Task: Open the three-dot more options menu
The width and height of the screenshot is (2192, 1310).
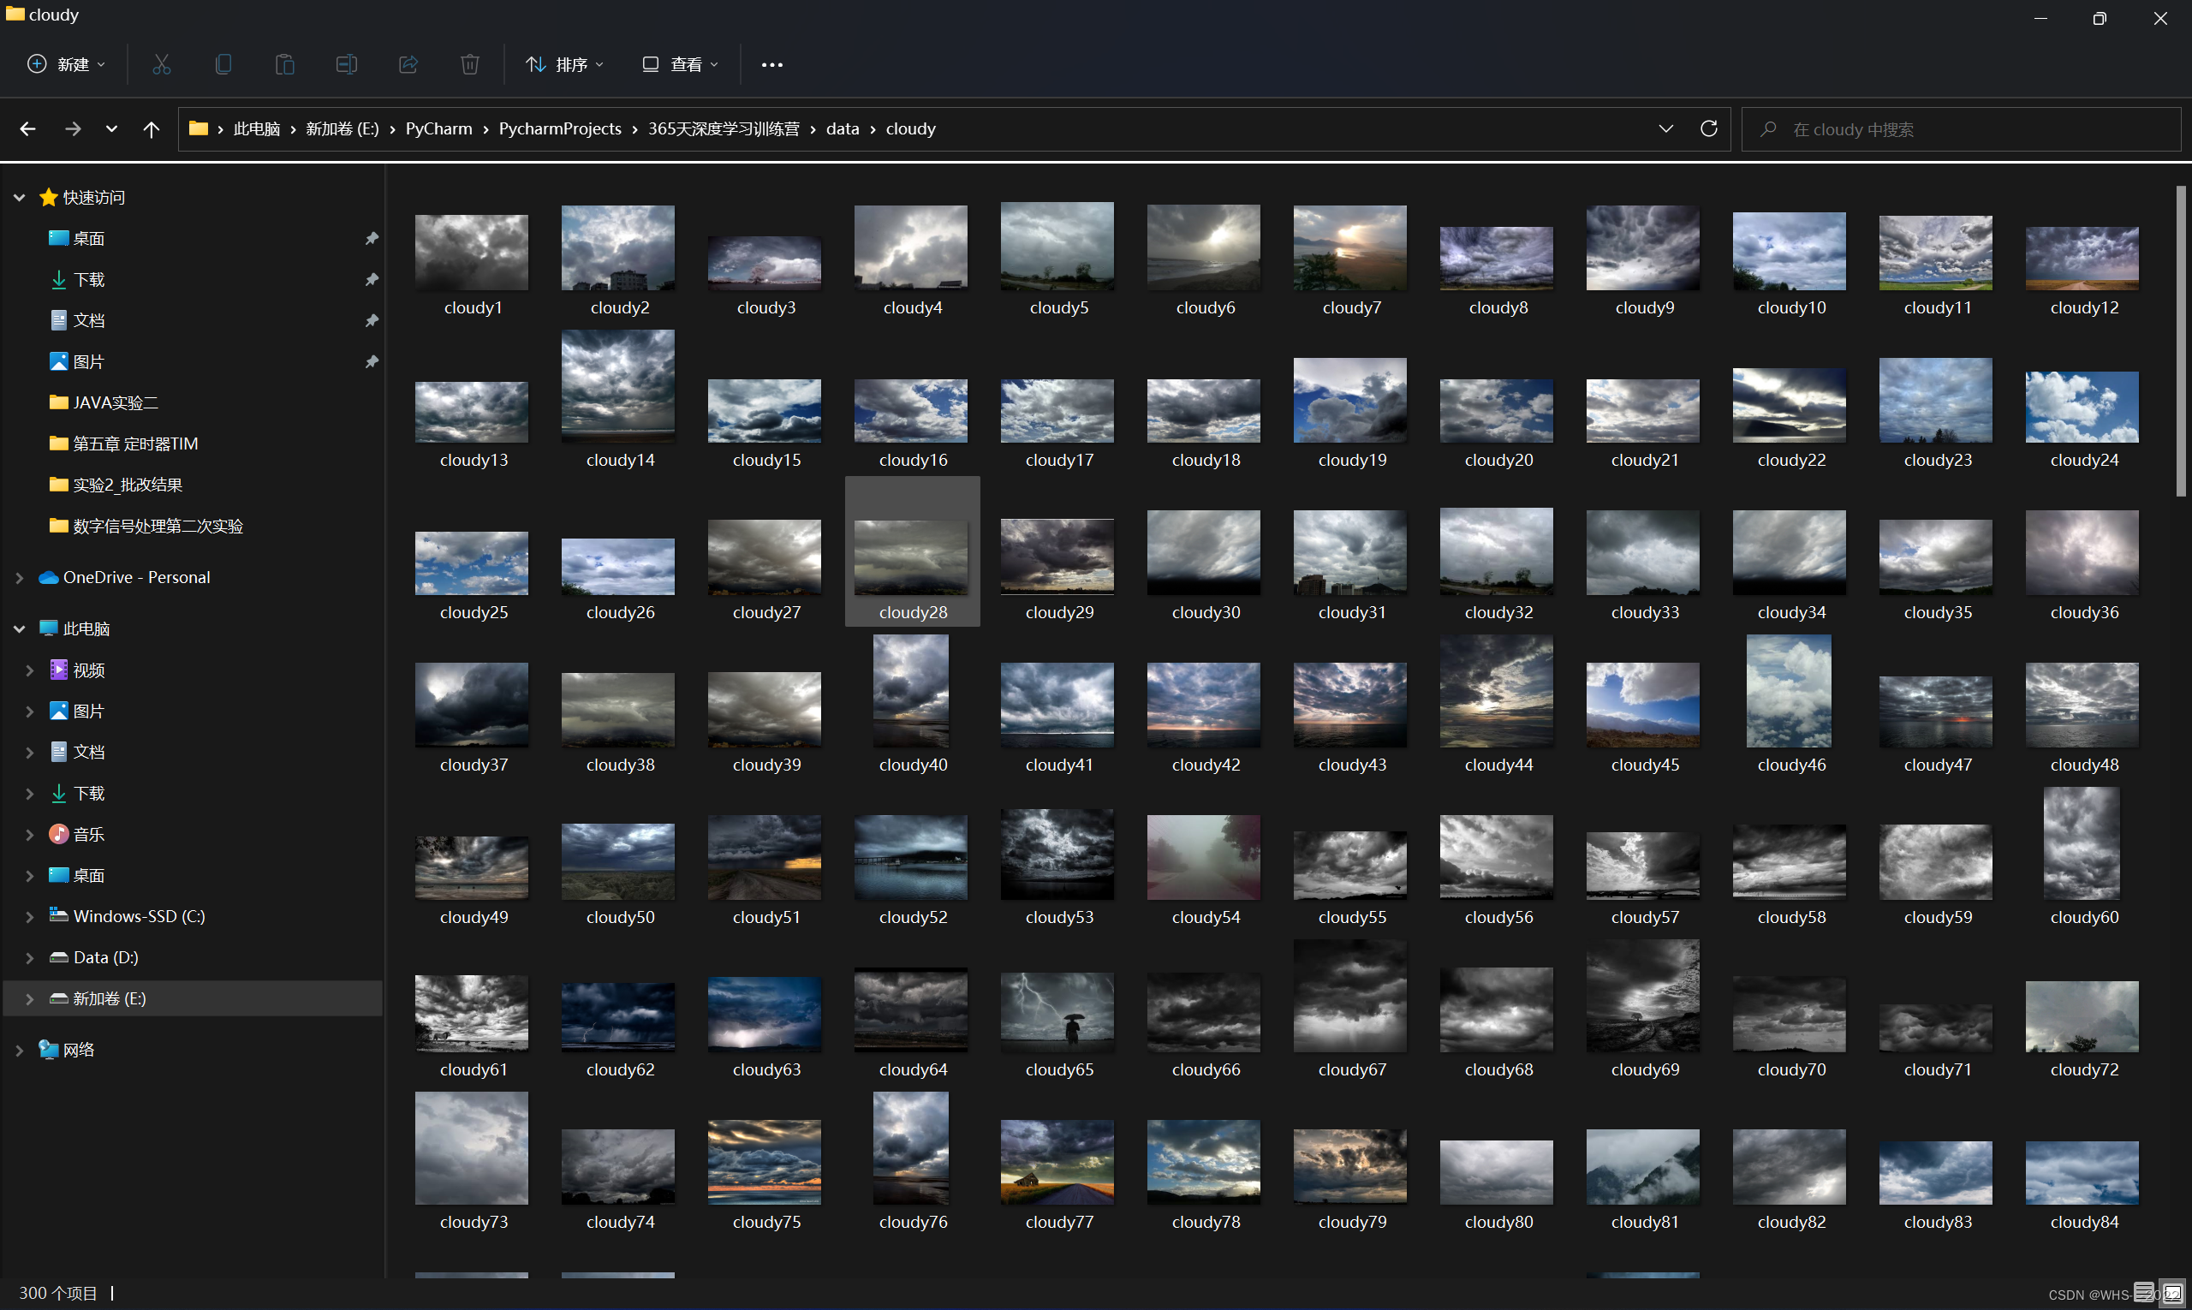Action: [x=771, y=64]
